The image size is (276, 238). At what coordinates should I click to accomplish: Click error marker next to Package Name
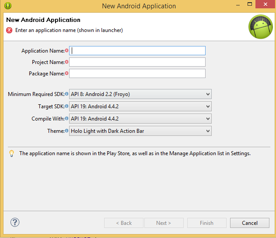coord(67,73)
